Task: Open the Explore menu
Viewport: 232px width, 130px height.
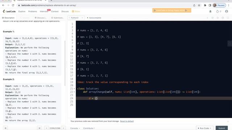Action: tap(22, 11)
